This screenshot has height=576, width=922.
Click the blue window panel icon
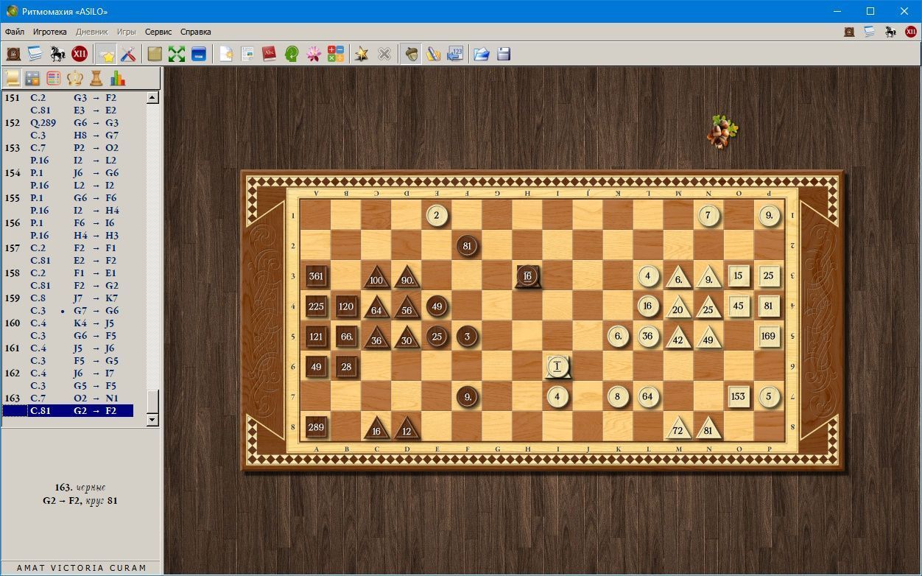coord(198,54)
